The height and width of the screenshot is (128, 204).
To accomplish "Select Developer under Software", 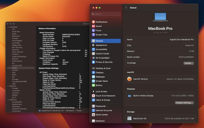I will [x=16, y=106].
